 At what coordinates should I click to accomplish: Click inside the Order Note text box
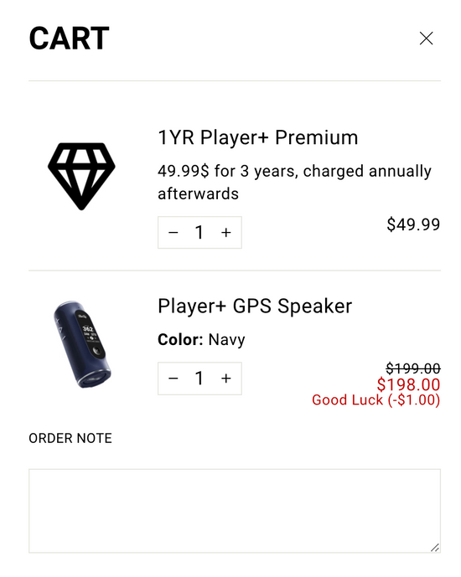pyautogui.click(x=235, y=511)
